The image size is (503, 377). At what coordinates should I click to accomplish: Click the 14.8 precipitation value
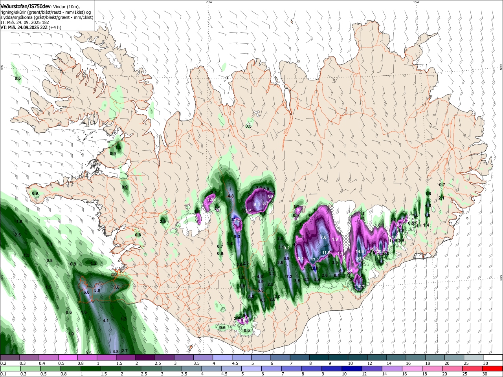click(360, 251)
